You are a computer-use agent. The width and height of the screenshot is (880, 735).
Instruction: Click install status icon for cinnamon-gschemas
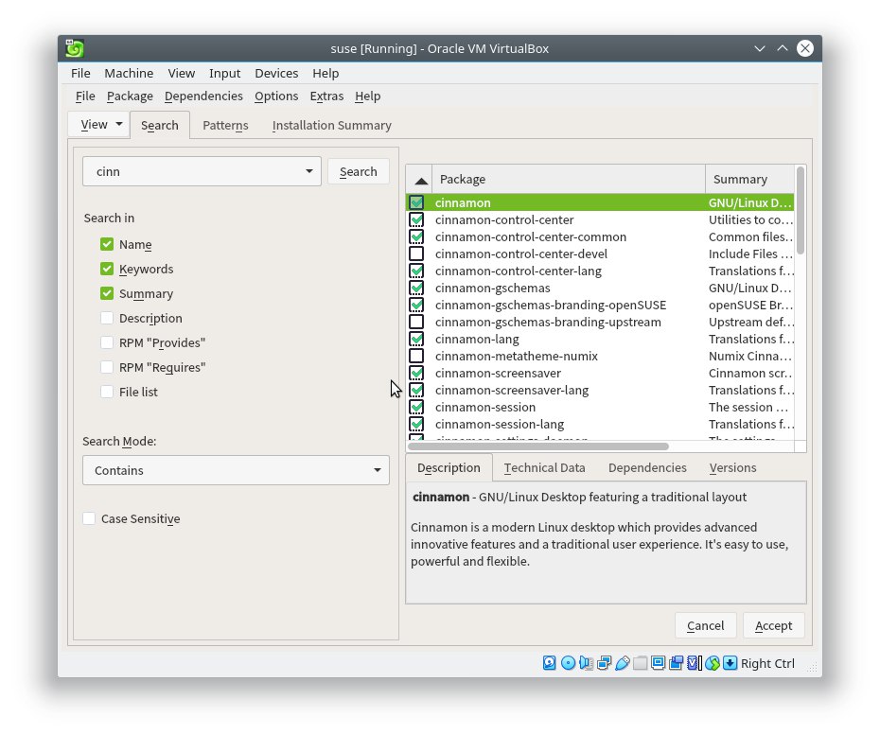point(416,288)
